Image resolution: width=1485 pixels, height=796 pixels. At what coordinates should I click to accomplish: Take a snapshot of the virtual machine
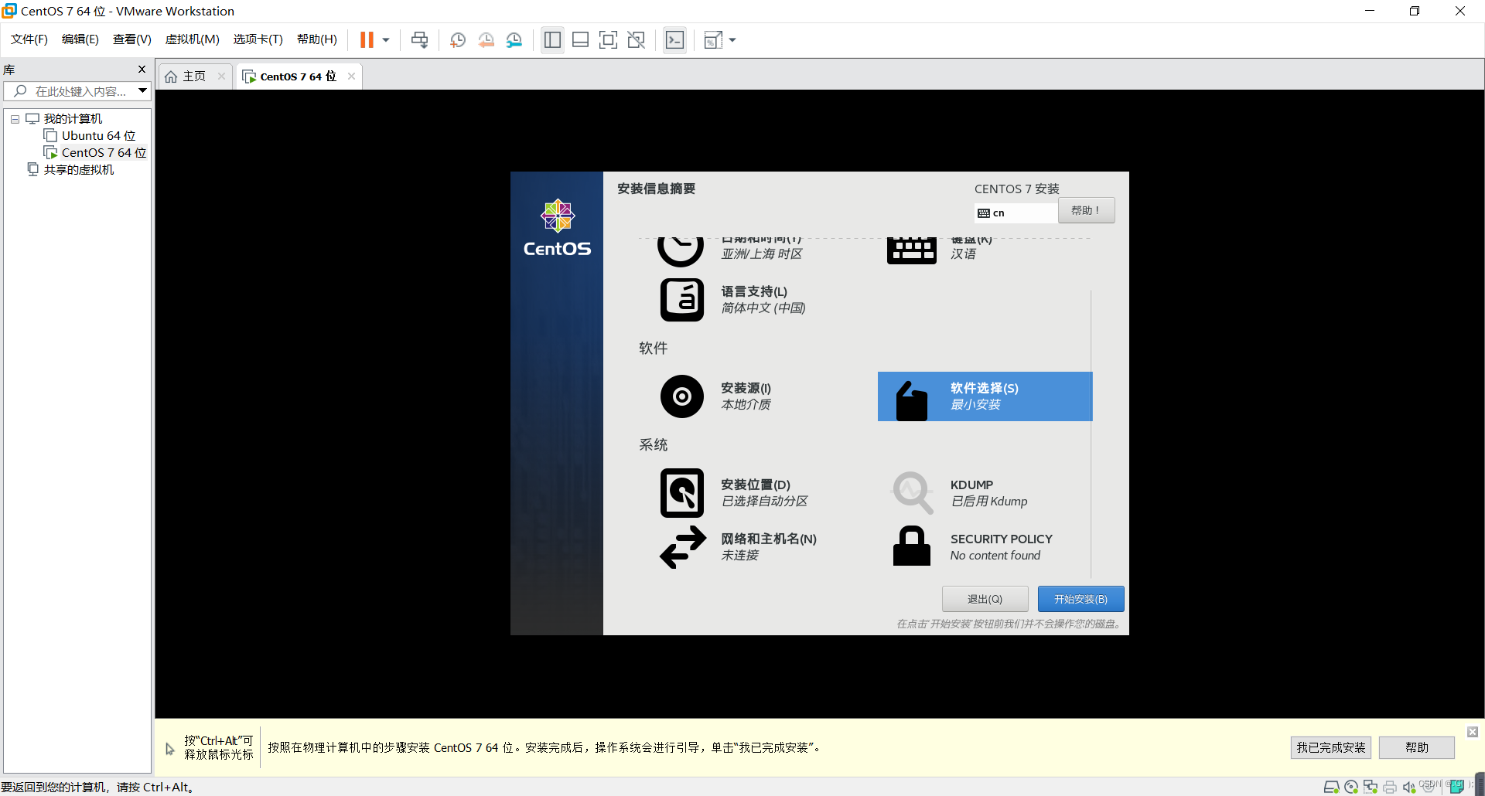(458, 40)
